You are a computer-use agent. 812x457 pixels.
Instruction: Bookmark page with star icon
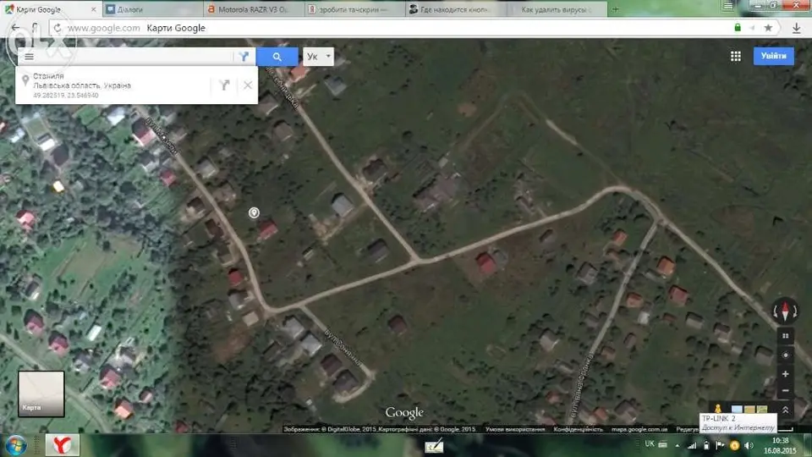[x=768, y=27]
